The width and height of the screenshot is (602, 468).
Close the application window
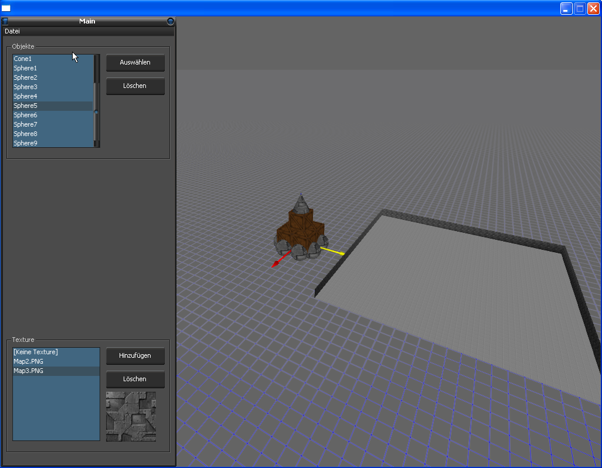point(594,8)
